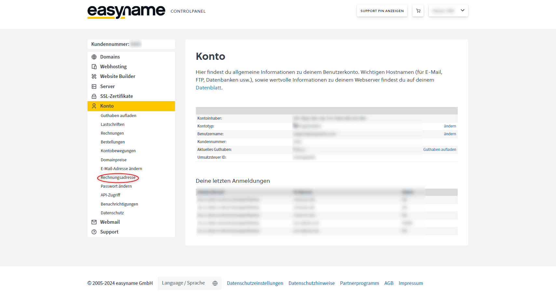This screenshot has height=307, width=556.
Task: Click the Support question mark icon
Action: click(x=94, y=232)
